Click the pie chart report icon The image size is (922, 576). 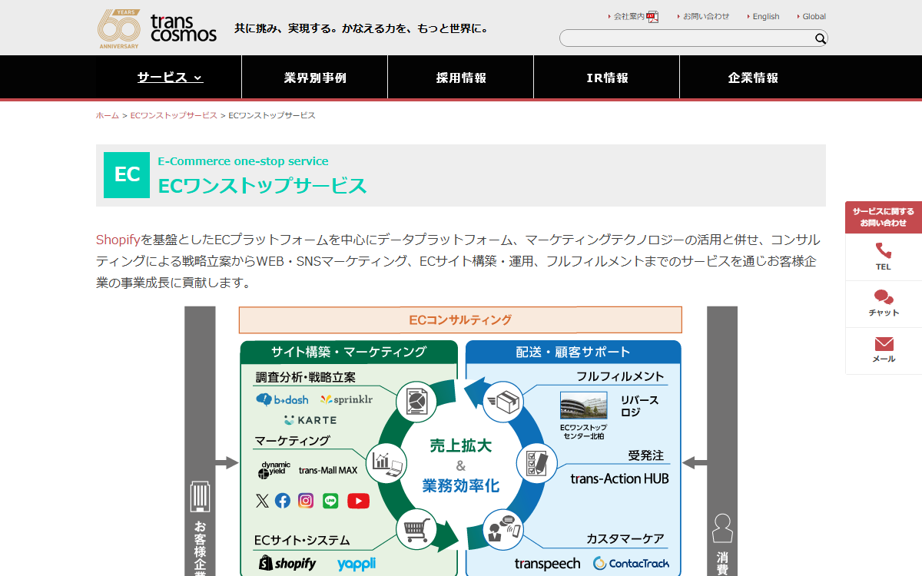416,401
